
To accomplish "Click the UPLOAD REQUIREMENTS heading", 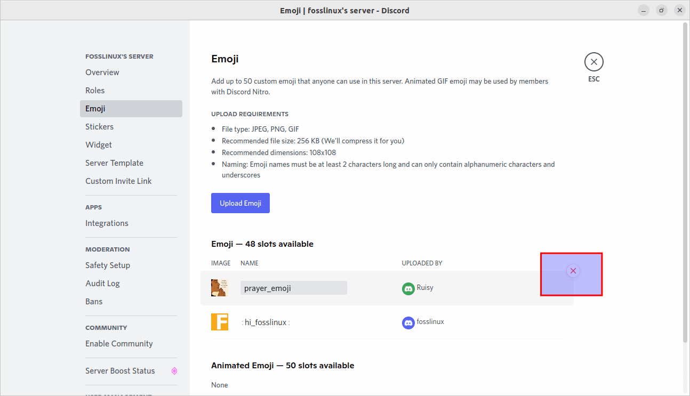I will pos(250,114).
